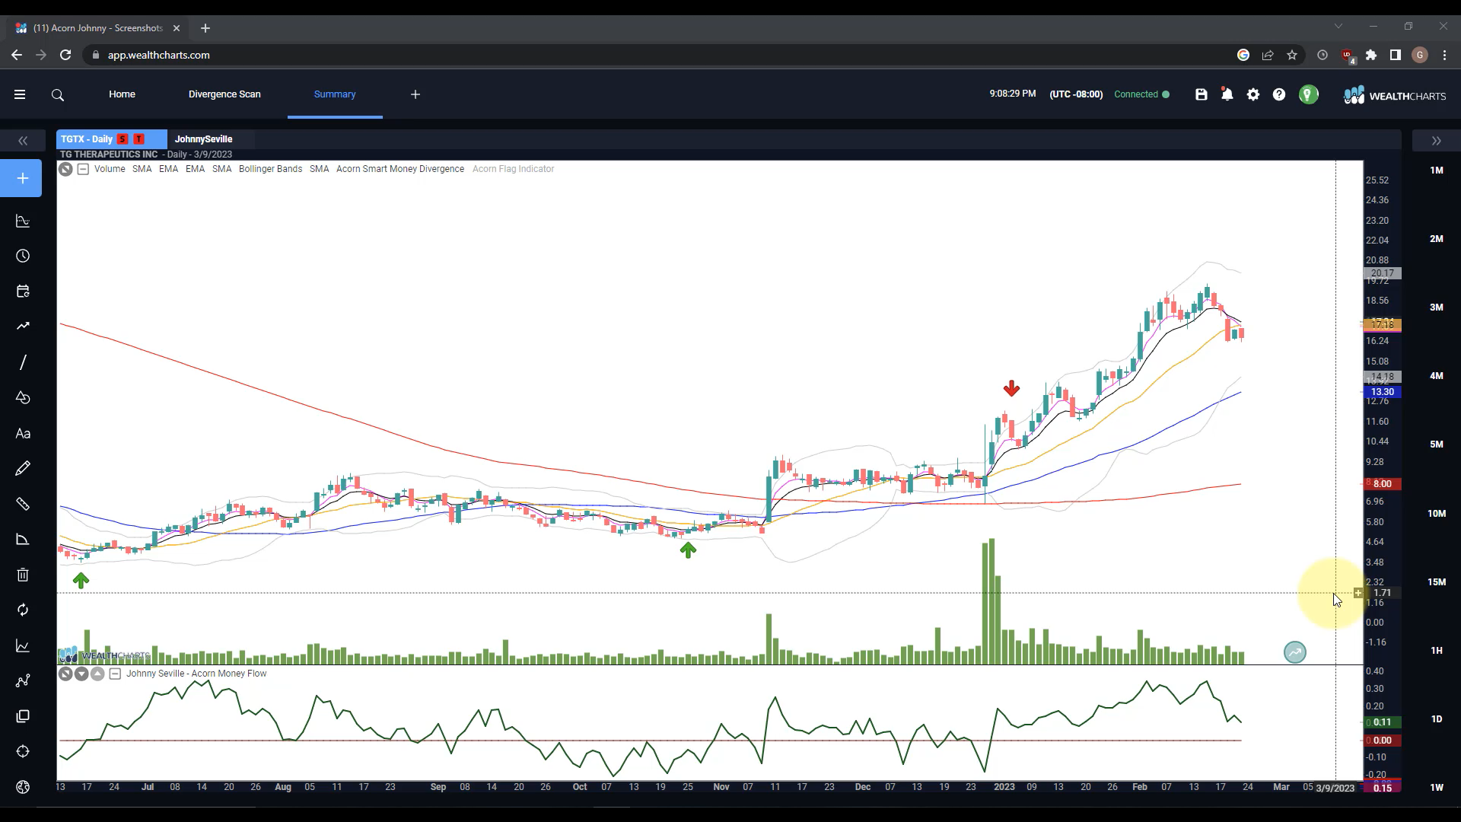Toggle the greyed Acorn Flag Indicator
This screenshot has height=822, width=1461.
(513, 169)
